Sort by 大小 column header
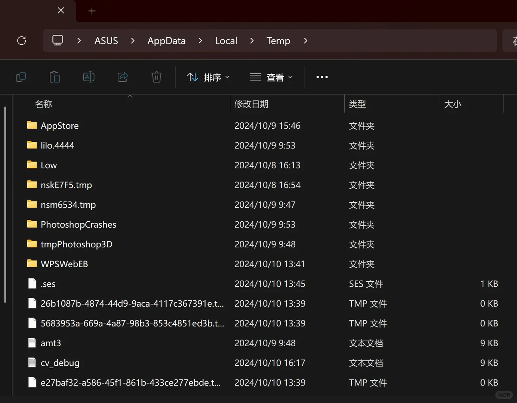The image size is (517, 403). 453,104
